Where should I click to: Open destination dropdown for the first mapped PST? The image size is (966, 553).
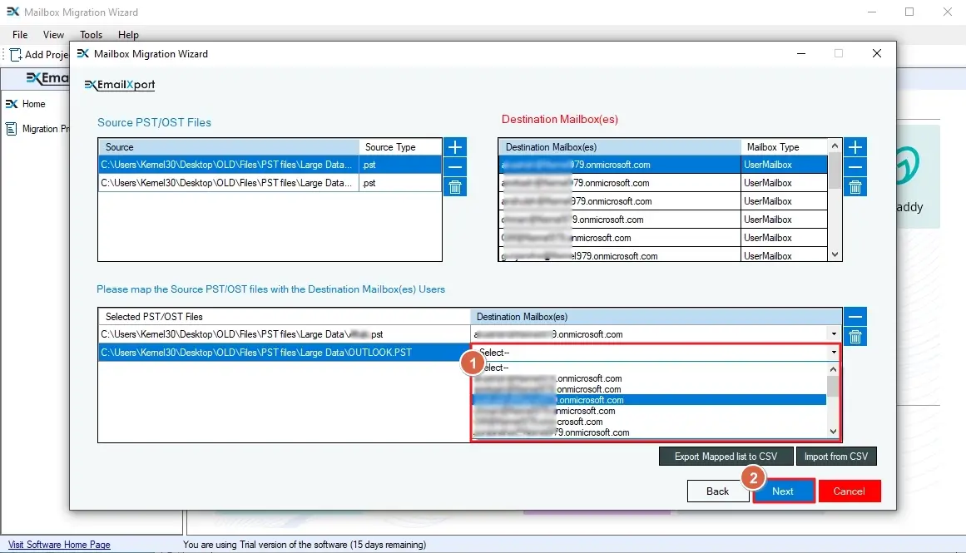[832, 334]
